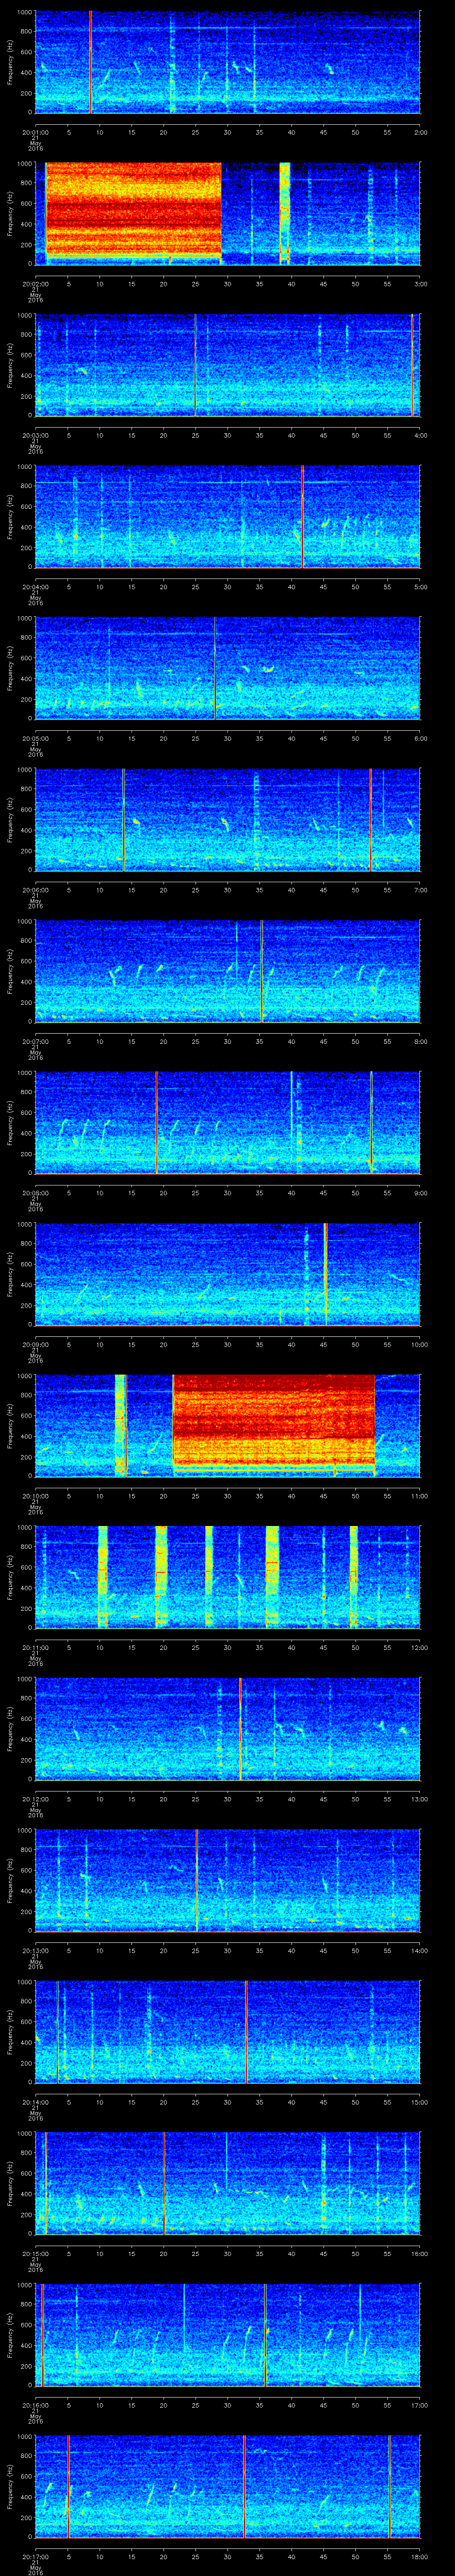The height and width of the screenshot is (2576, 455).
Task: Select the spectrogram panel labeled 20:15:00
Action: (x=228, y=2183)
